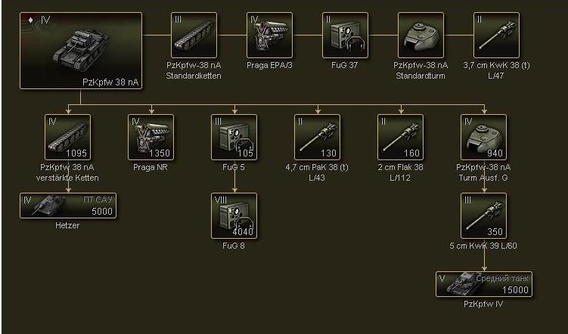Select the Standardturm turret icon
This screenshot has width=568, height=334.
click(421, 35)
